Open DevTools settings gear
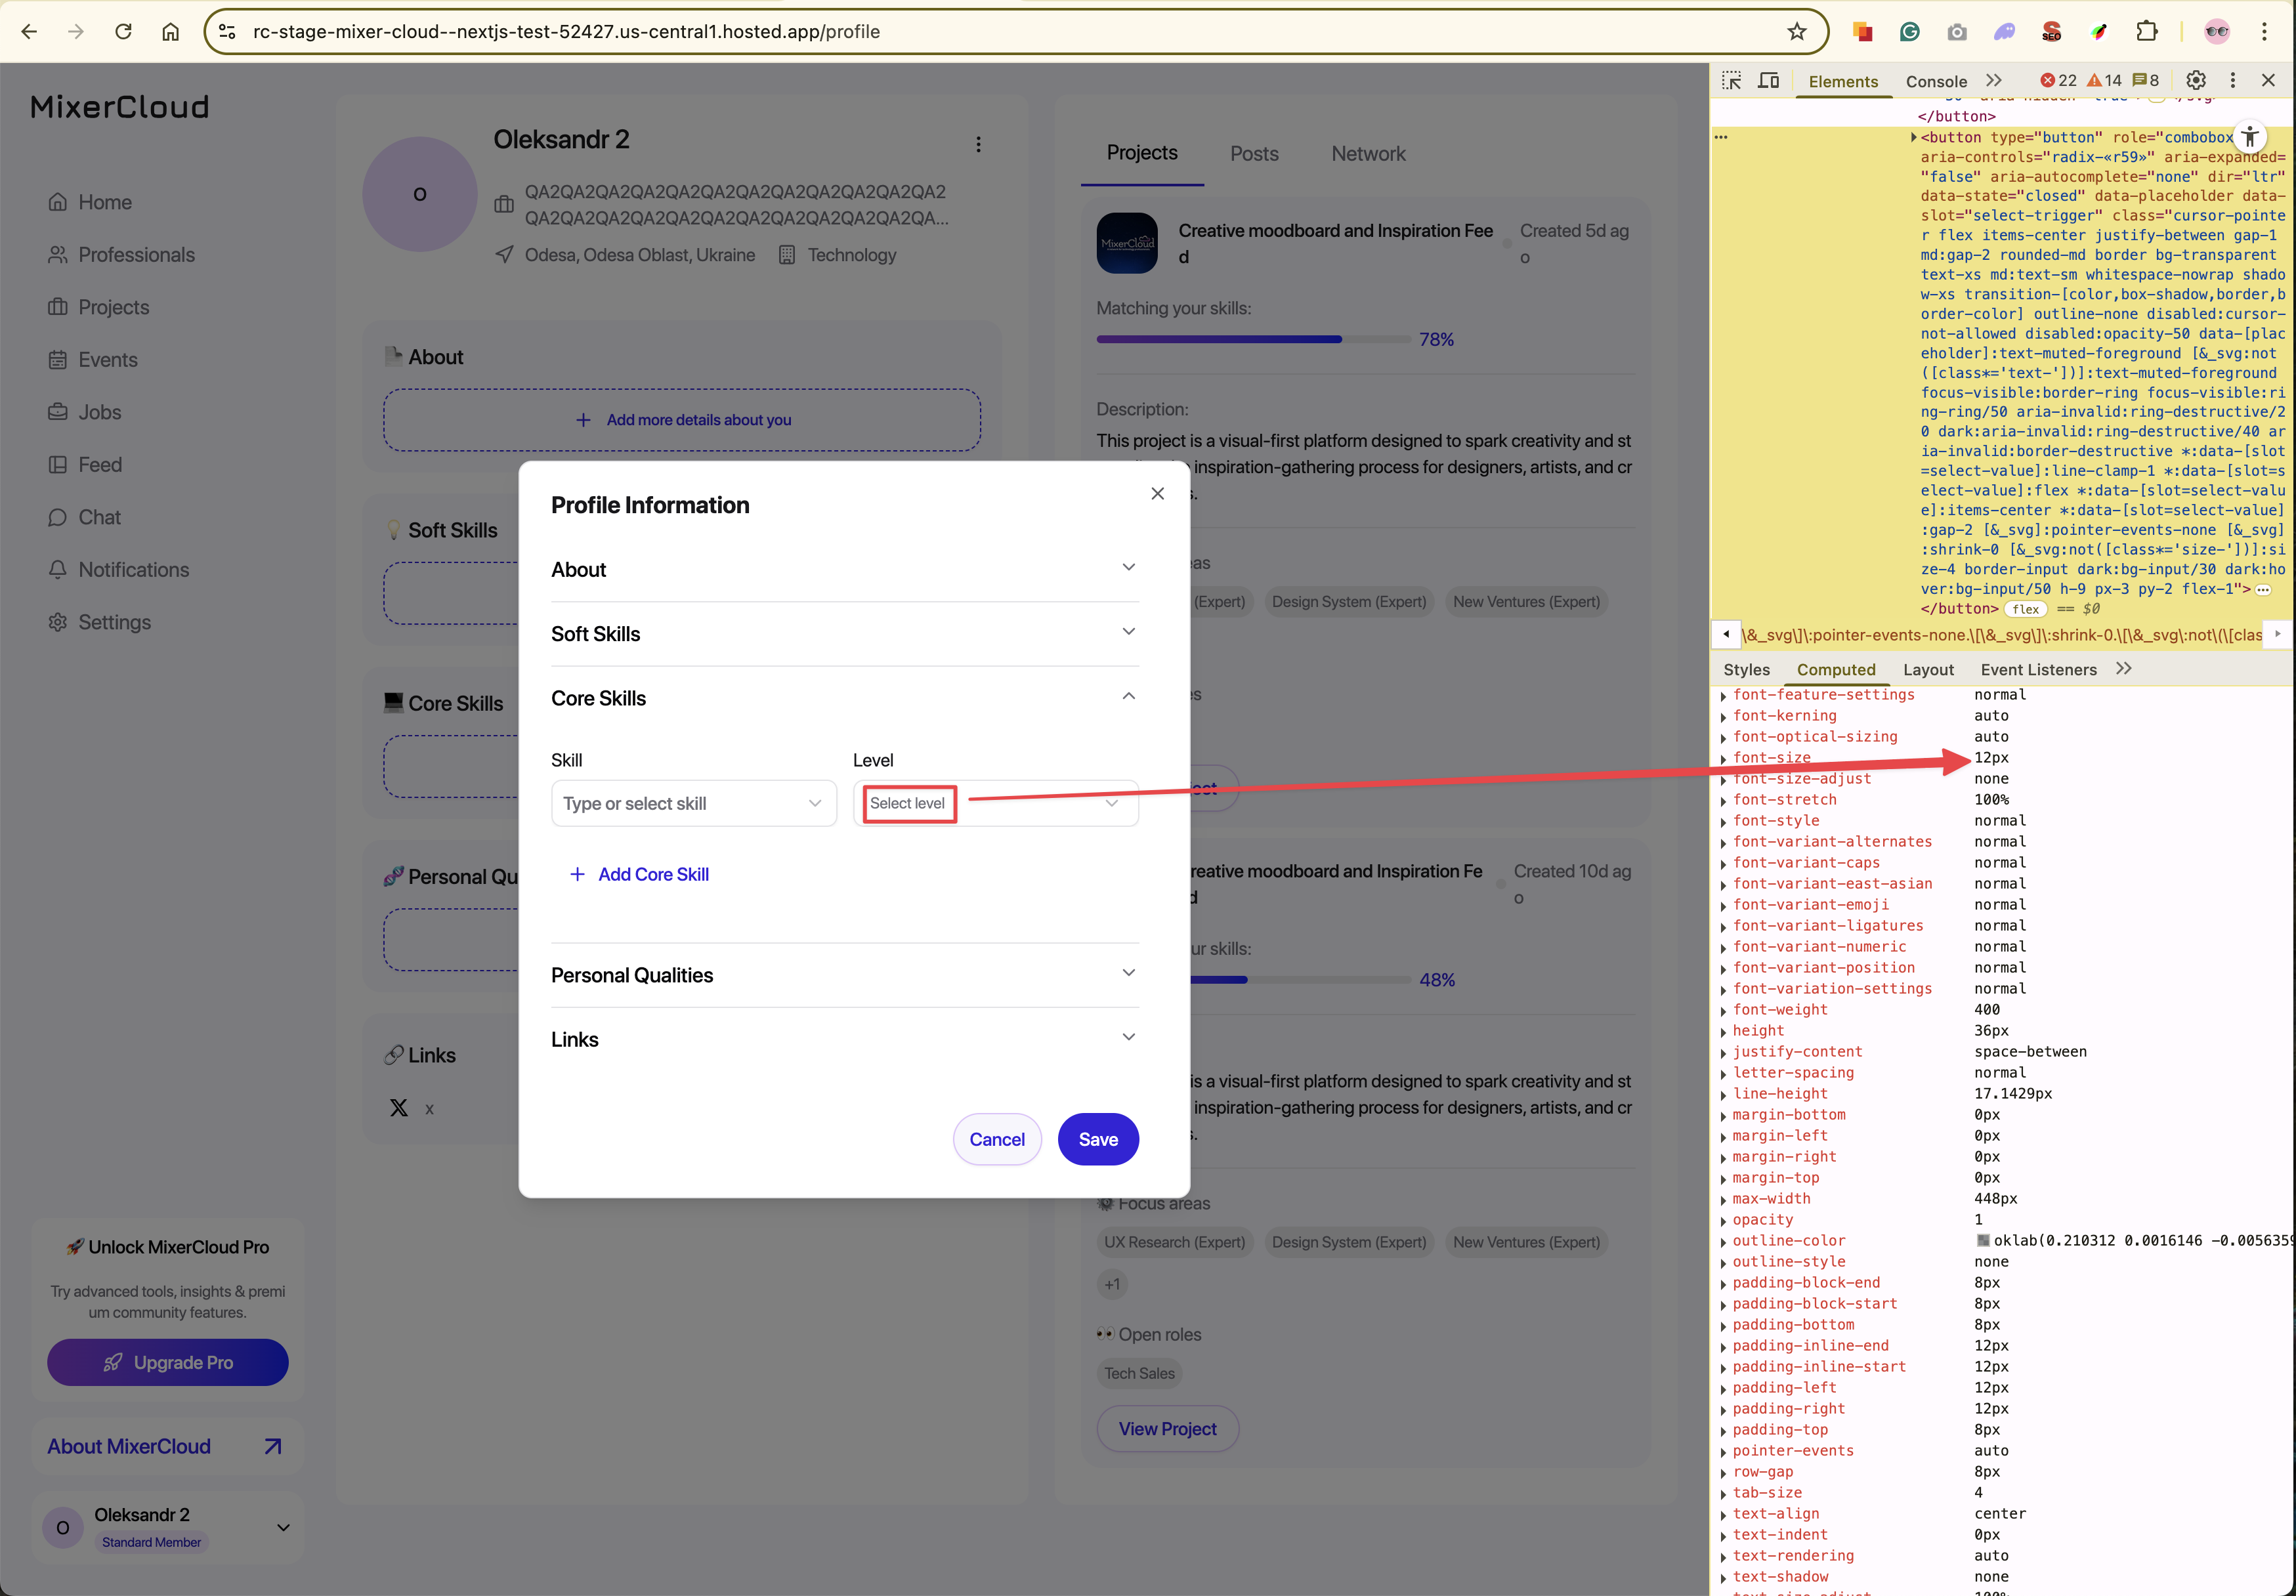 coord(2196,81)
